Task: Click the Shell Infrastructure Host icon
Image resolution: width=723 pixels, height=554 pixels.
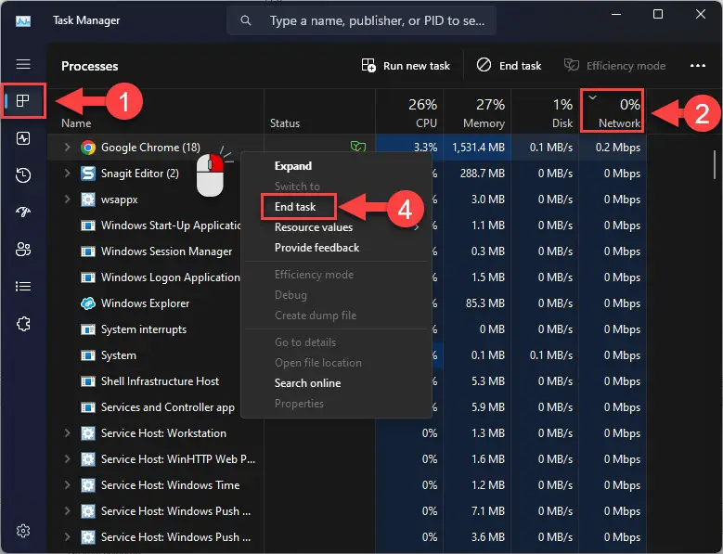Action: [88, 381]
